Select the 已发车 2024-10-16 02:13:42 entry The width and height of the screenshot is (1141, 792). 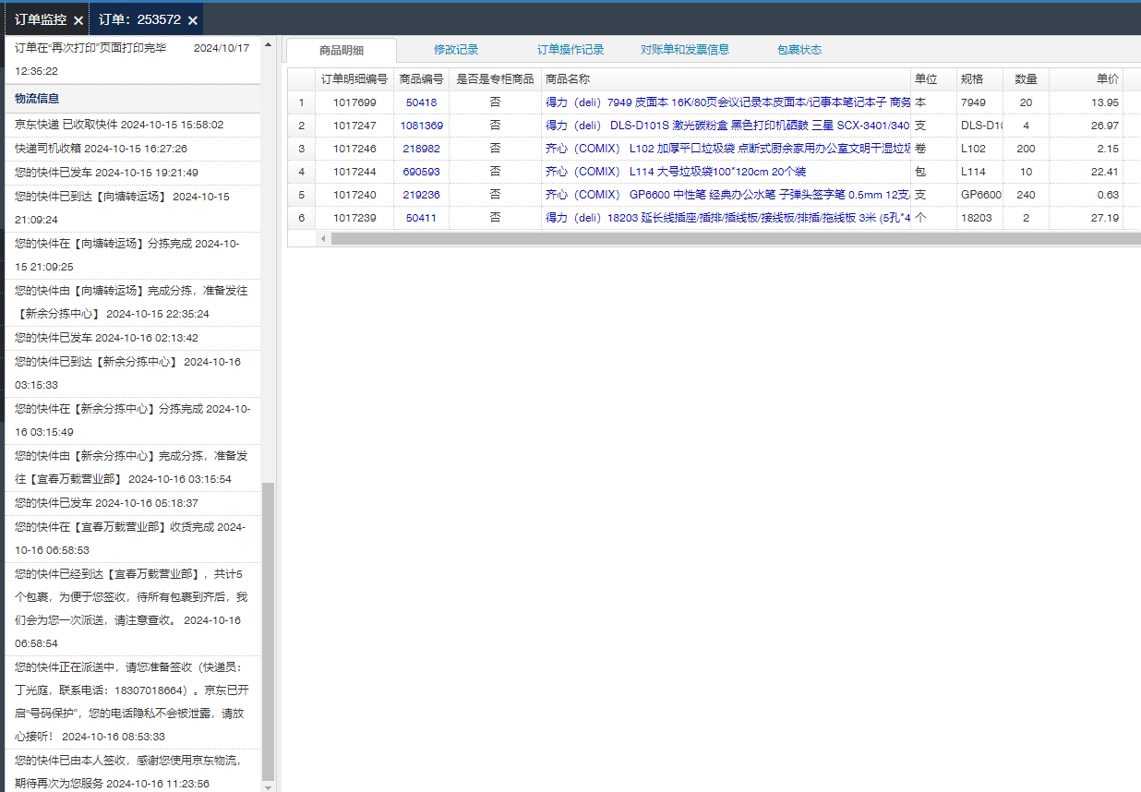point(133,338)
